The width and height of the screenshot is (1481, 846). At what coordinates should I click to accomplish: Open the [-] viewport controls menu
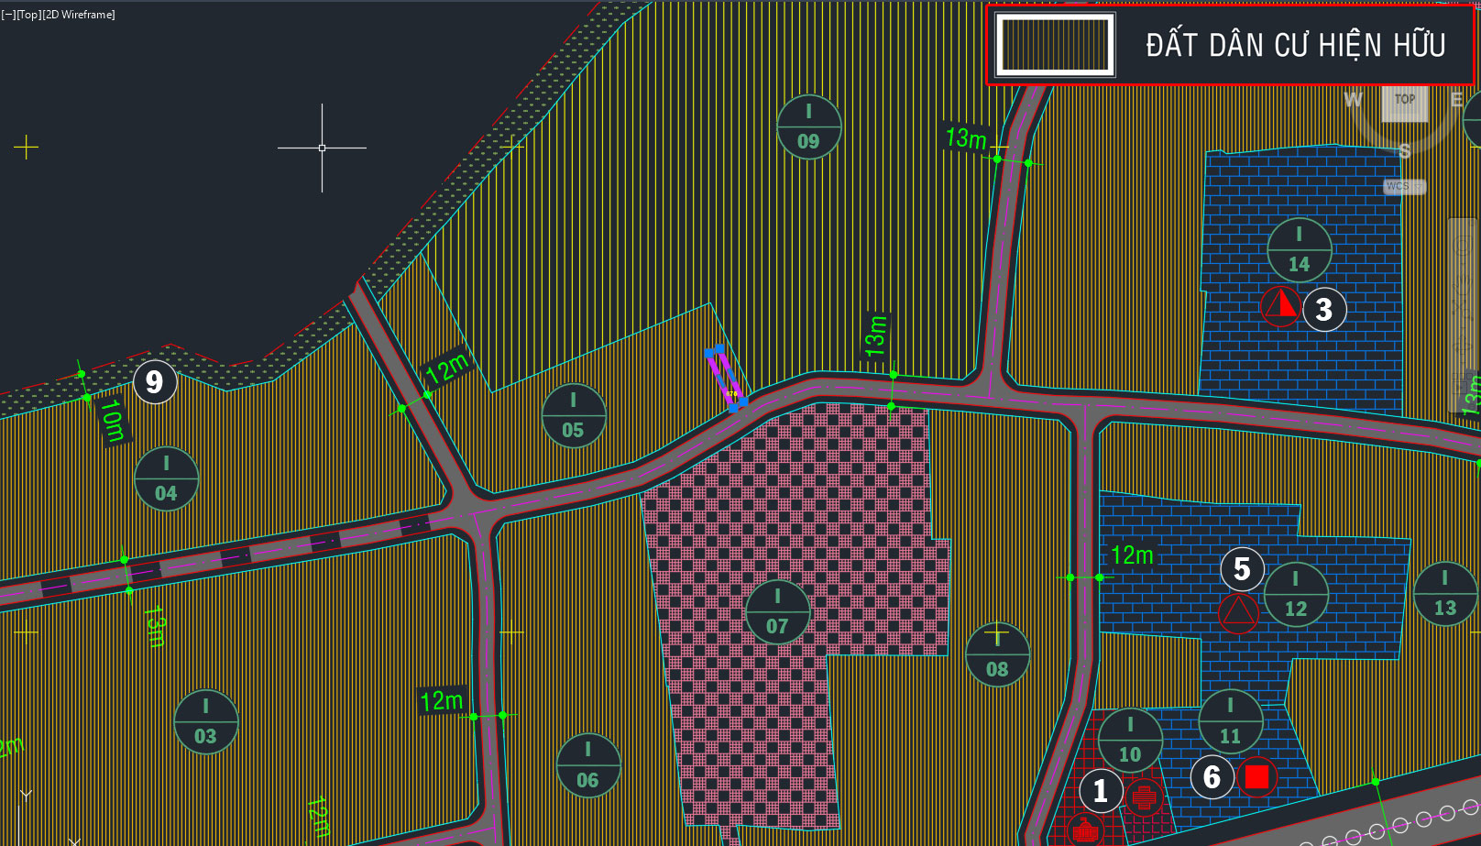[x=8, y=15]
